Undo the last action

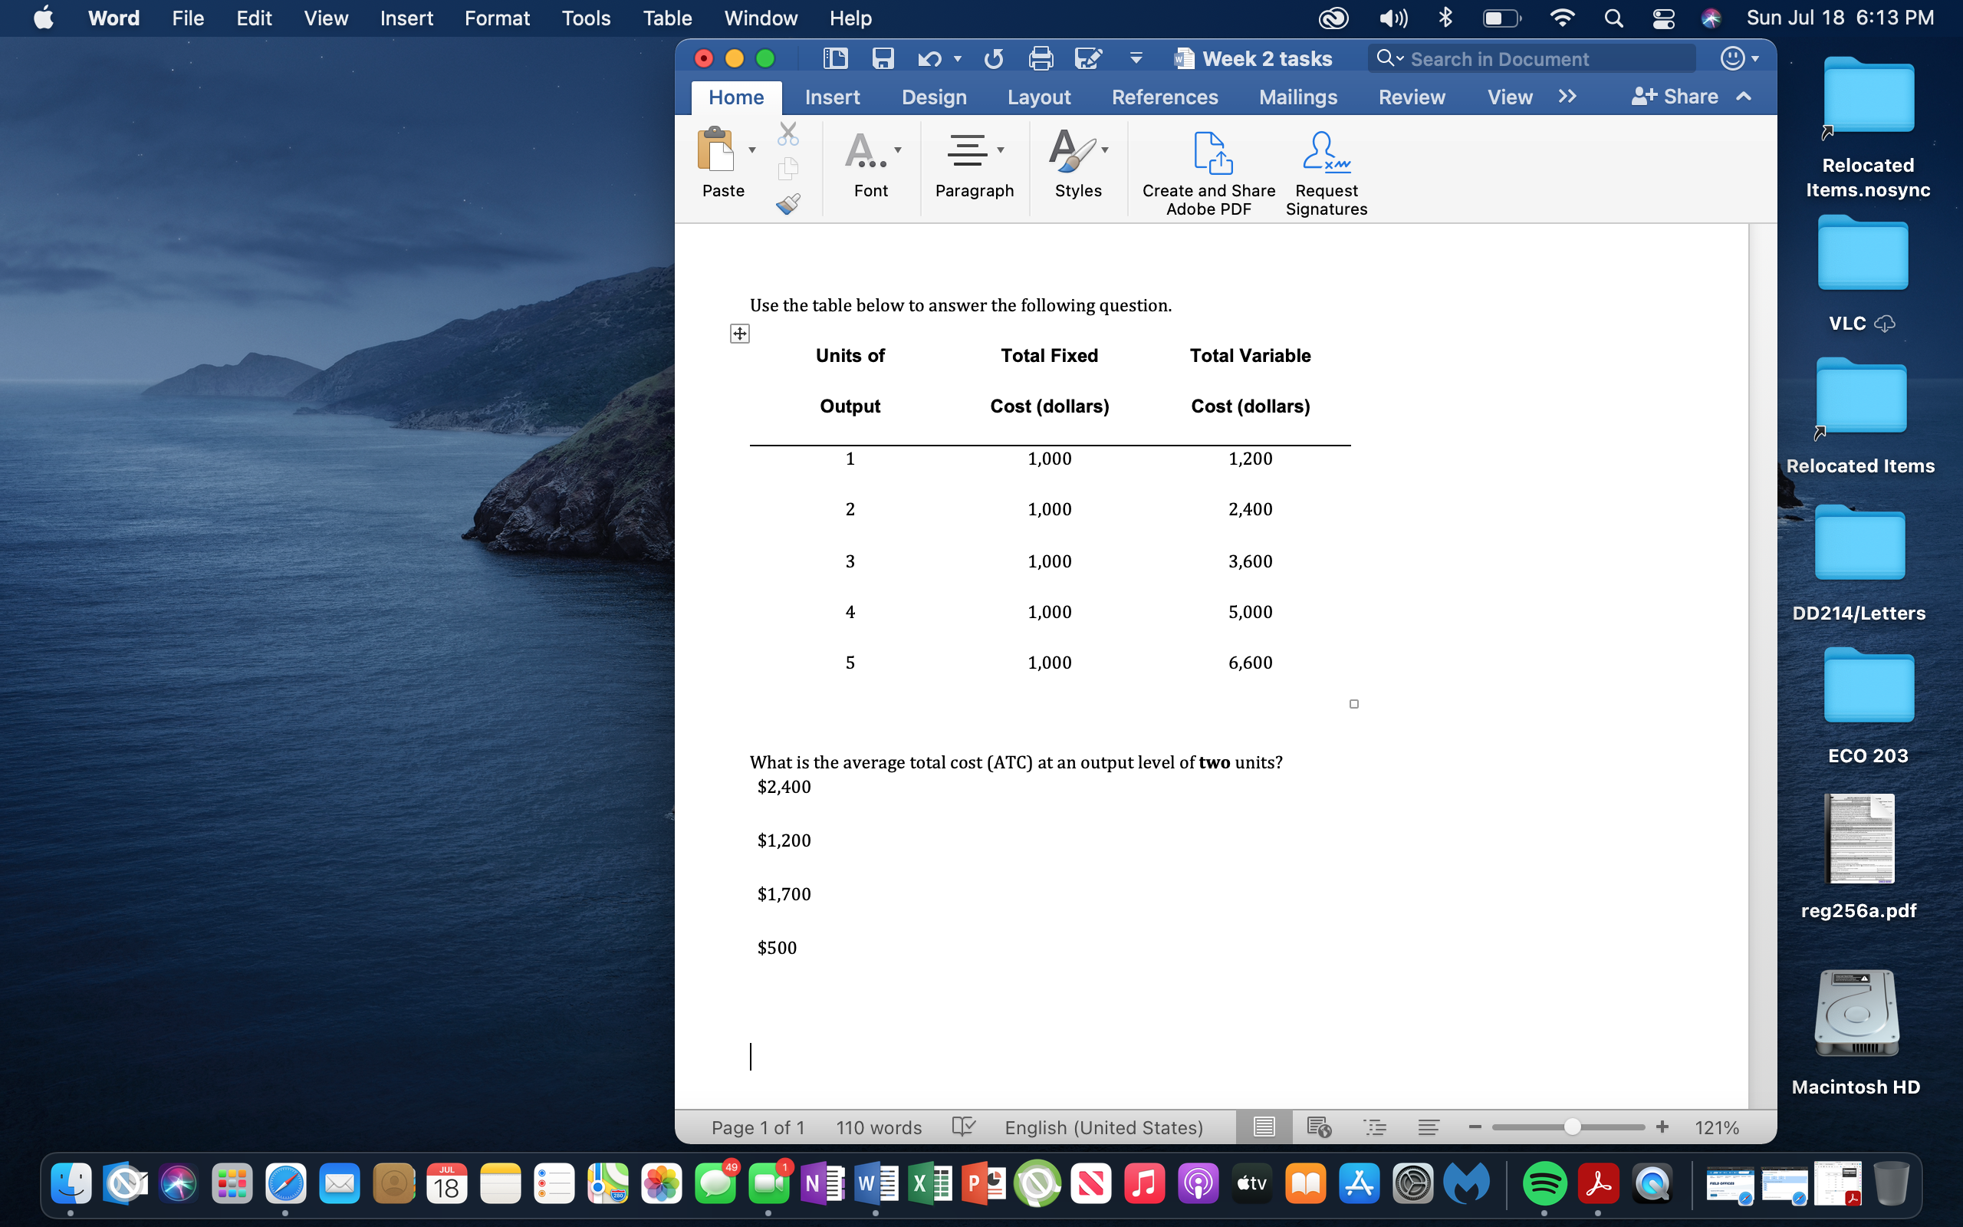click(x=929, y=58)
